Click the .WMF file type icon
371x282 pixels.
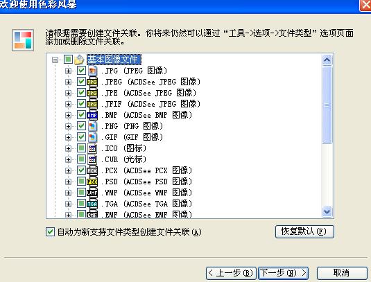tap(92, 193)
